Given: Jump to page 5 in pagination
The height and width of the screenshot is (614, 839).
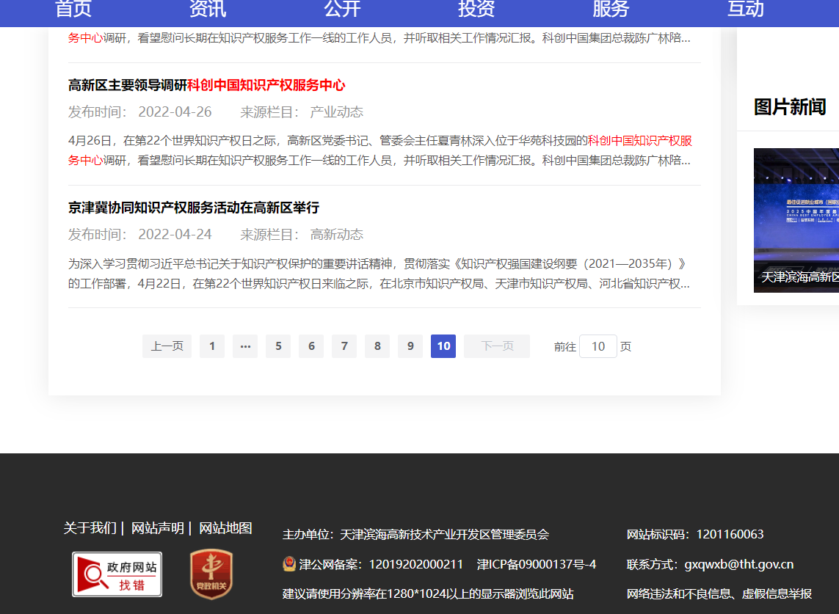Looking at the screenshot, I should (x=278, y=346).
